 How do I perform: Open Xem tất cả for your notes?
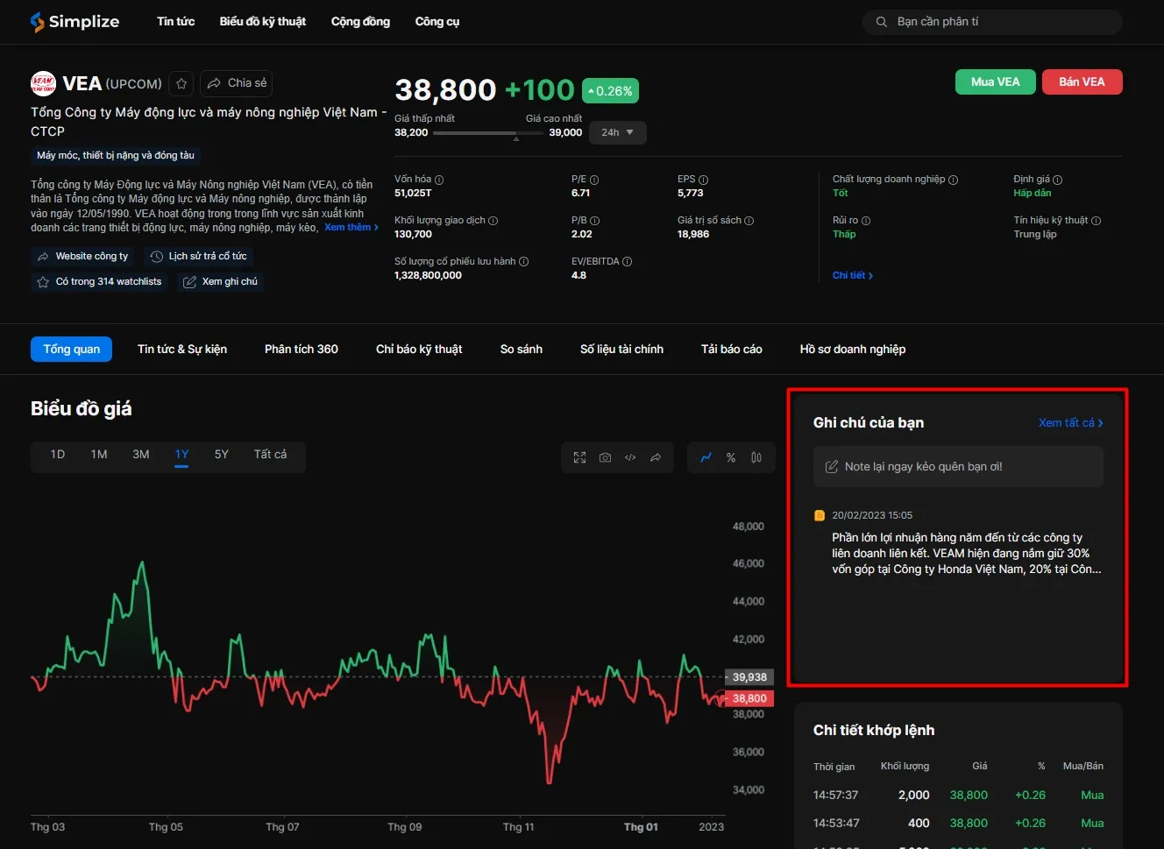pyautogui.click(x=1071, y=423)
